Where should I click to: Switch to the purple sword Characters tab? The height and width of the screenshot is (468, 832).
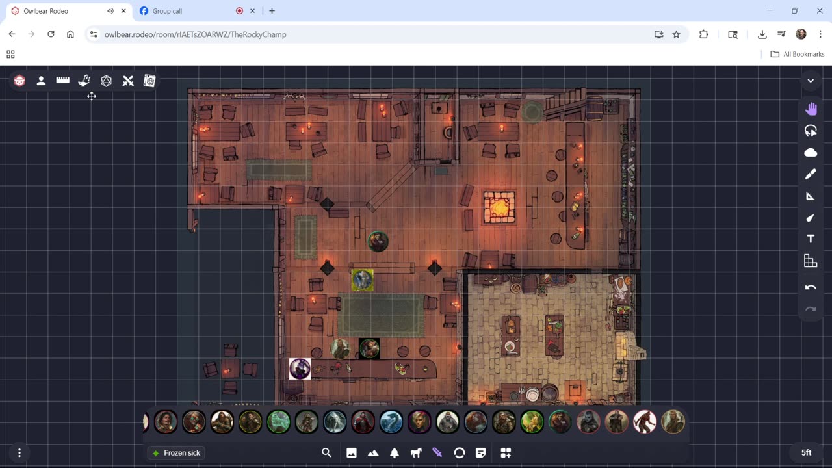click(437, 453)
